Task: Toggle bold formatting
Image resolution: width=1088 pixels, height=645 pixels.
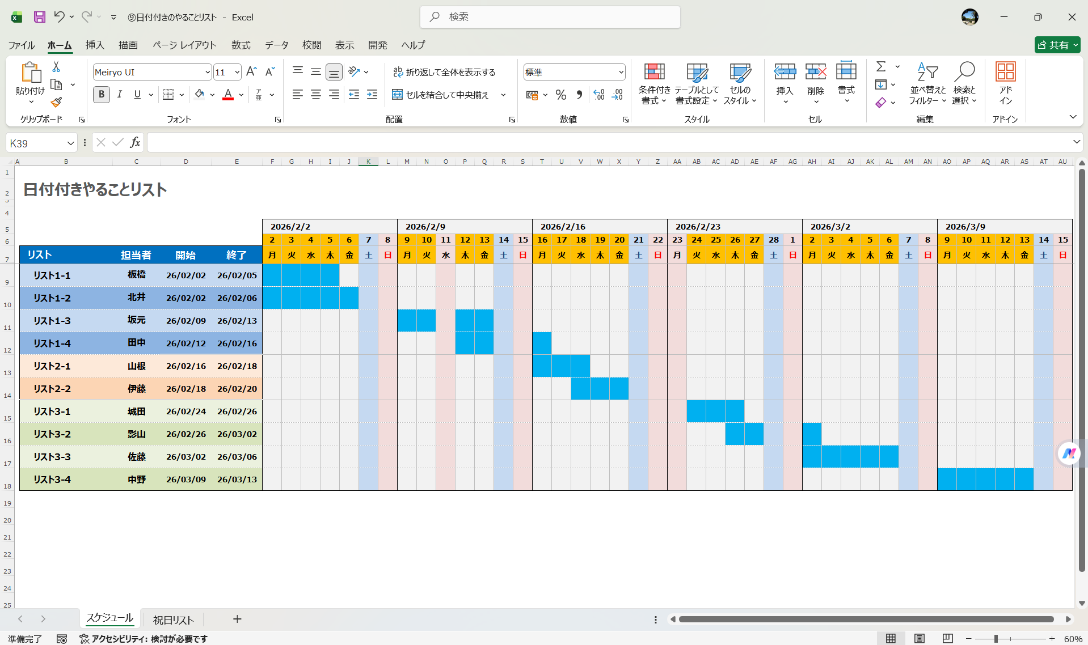Action: [x=101, y=95]
